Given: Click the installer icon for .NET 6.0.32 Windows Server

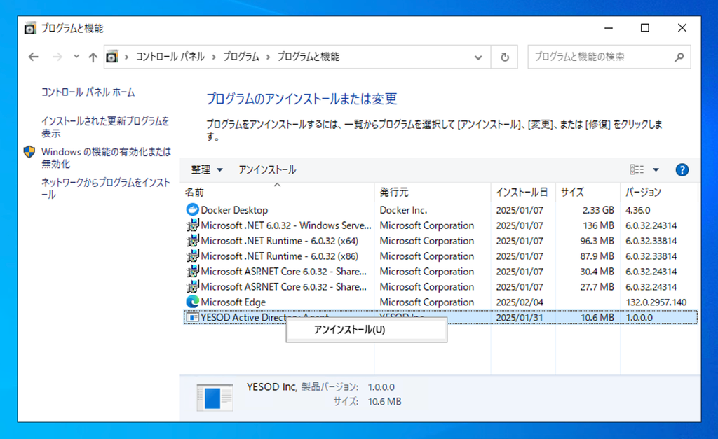Looking at the screenshot, I should [x=193, y=225].
